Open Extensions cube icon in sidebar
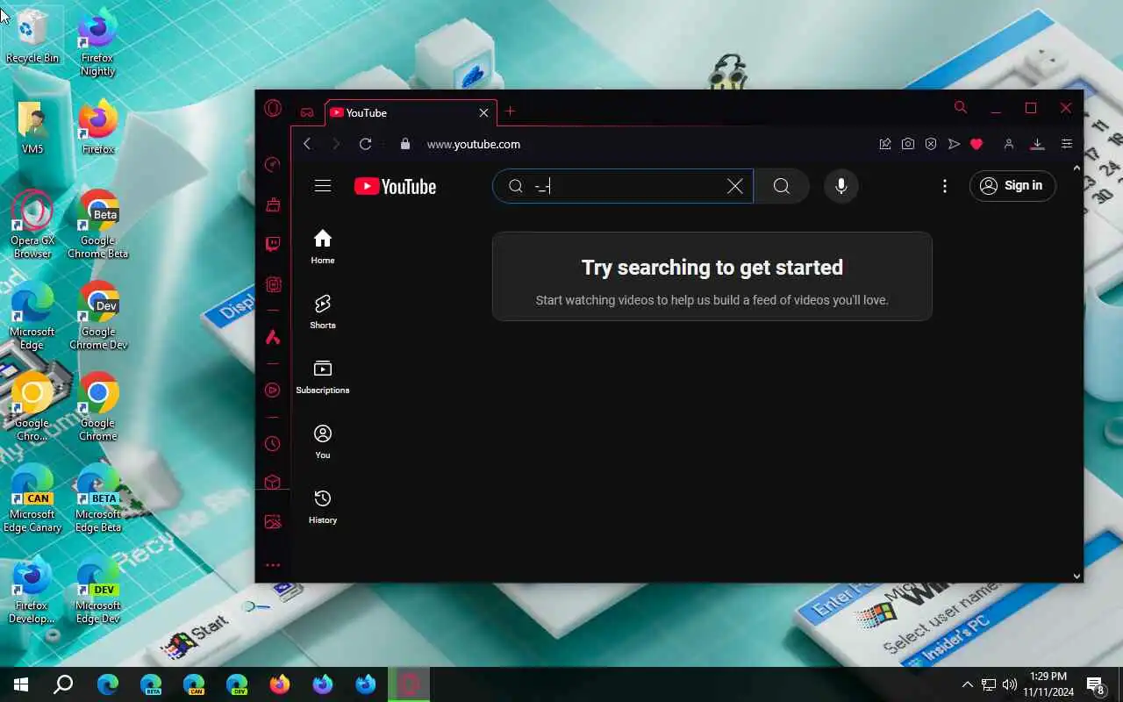The image size is (1123, 702). (x=273, y=483)
